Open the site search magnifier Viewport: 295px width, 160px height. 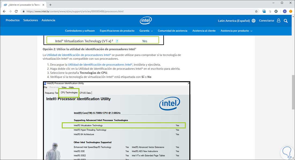click(286, 21)
